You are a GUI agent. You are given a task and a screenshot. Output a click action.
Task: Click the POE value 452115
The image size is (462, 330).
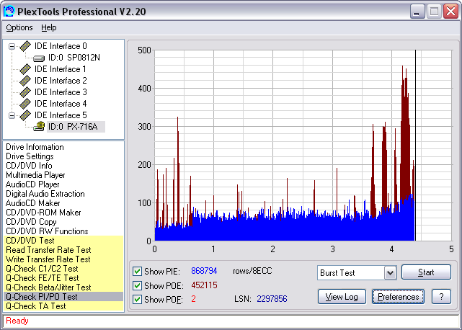point(204,285)
